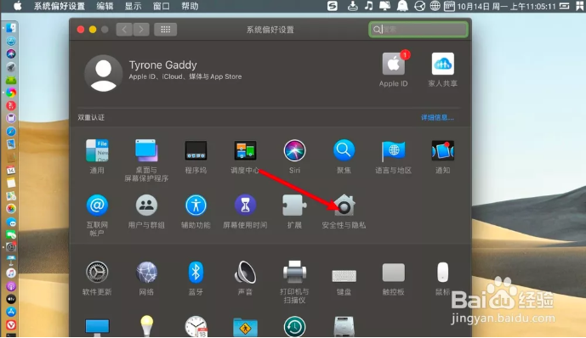Open the 帮助 menu
This screenshot has width=586, height=338.
pos(190,6)
